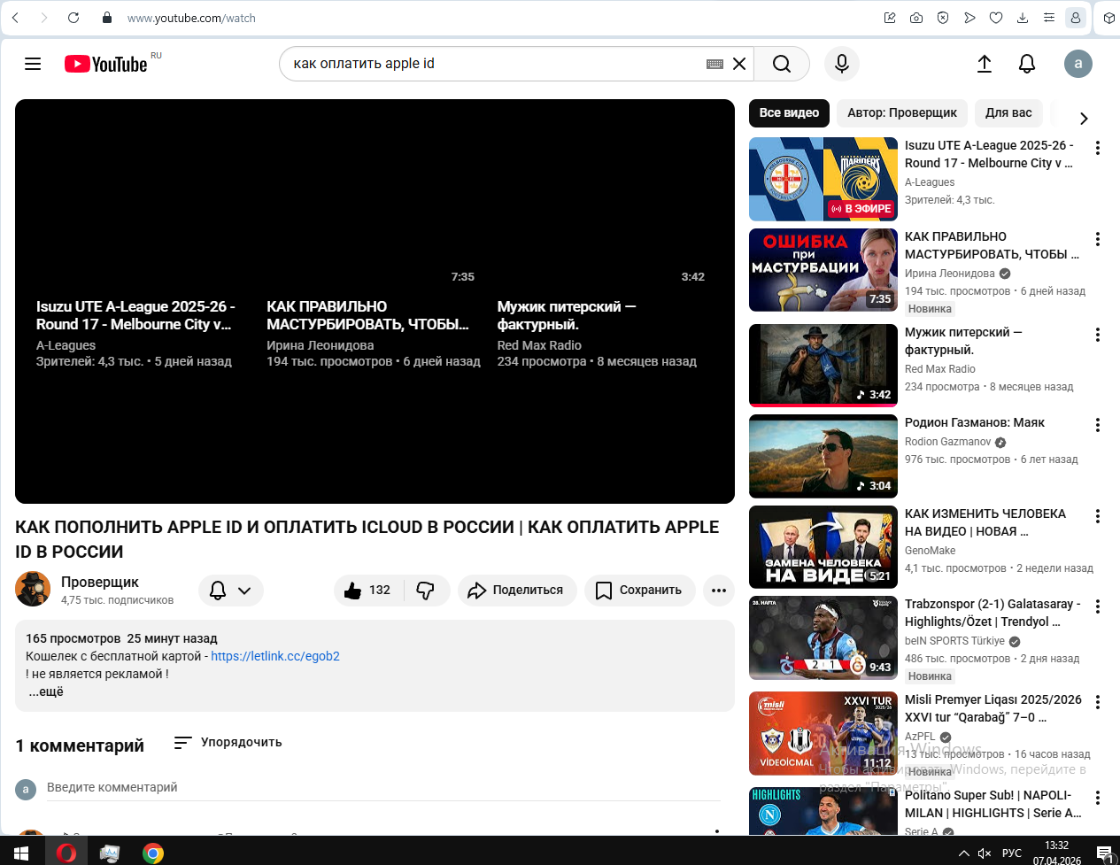Open the YouTube hamburger guide menu

[33, 64]
